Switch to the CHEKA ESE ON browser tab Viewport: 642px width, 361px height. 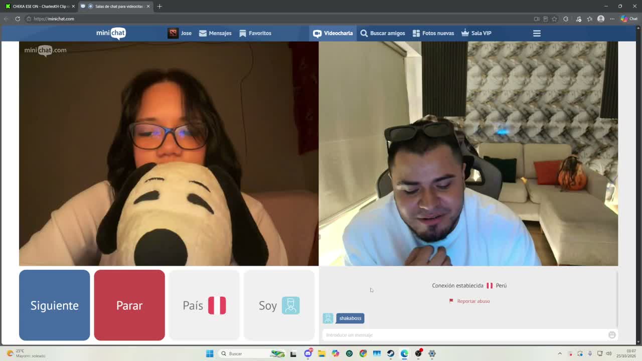pos(39,6)
